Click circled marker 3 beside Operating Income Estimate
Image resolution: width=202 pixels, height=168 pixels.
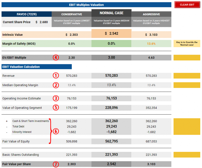click(56, 98)
